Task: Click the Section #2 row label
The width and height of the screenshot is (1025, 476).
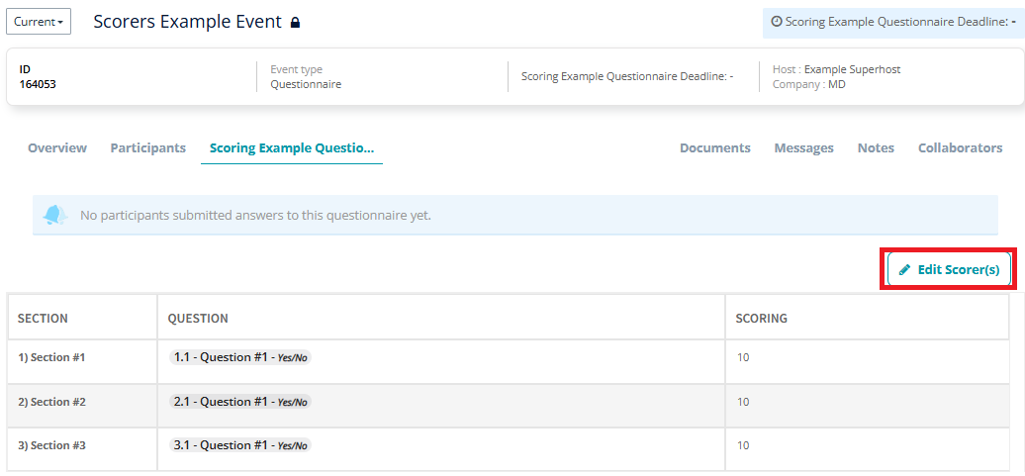Action: click(x=51, y=402)
